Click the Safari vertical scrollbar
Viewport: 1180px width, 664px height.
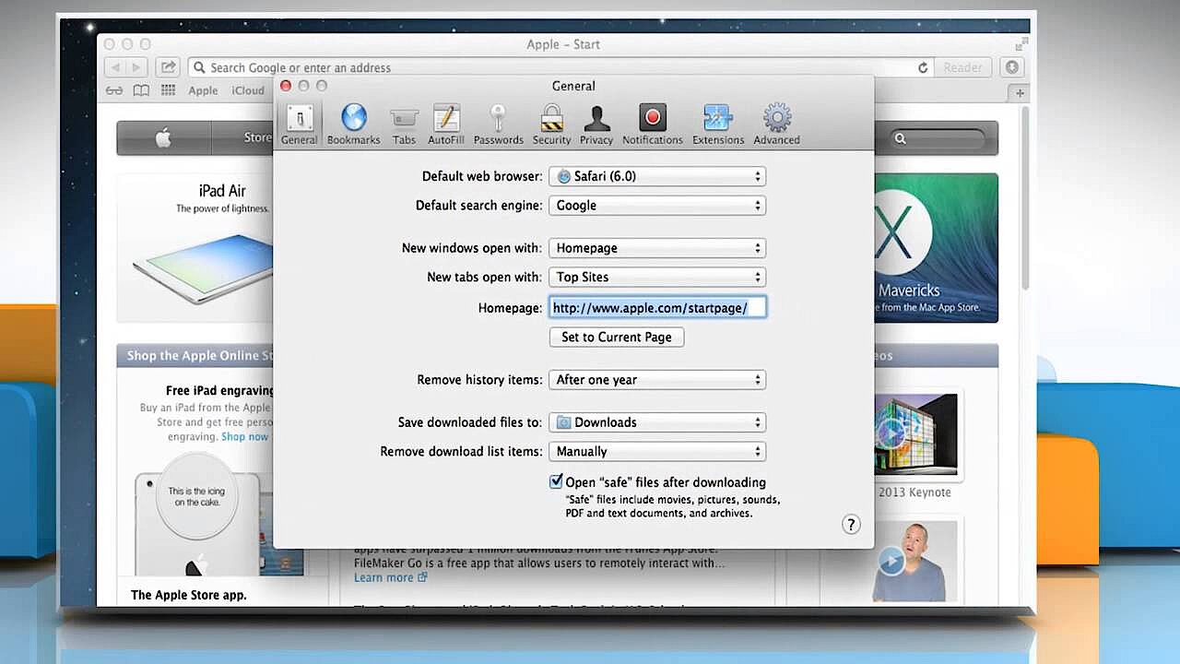(x=1025, y=198)
